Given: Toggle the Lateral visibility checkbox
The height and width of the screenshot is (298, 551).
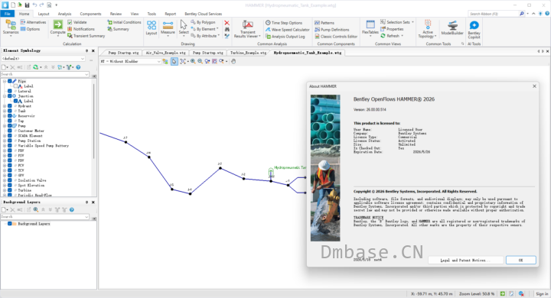Looking at the screenshot, I should click(10, 91).
